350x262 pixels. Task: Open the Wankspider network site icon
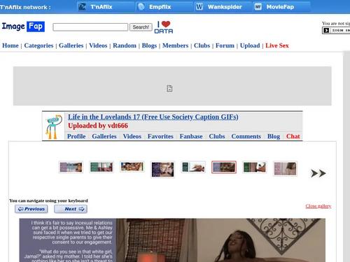point(199,7)
